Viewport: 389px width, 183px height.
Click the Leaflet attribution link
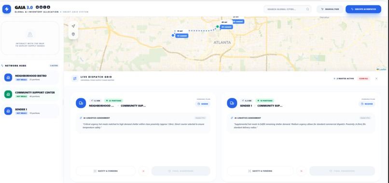point(382,69)
